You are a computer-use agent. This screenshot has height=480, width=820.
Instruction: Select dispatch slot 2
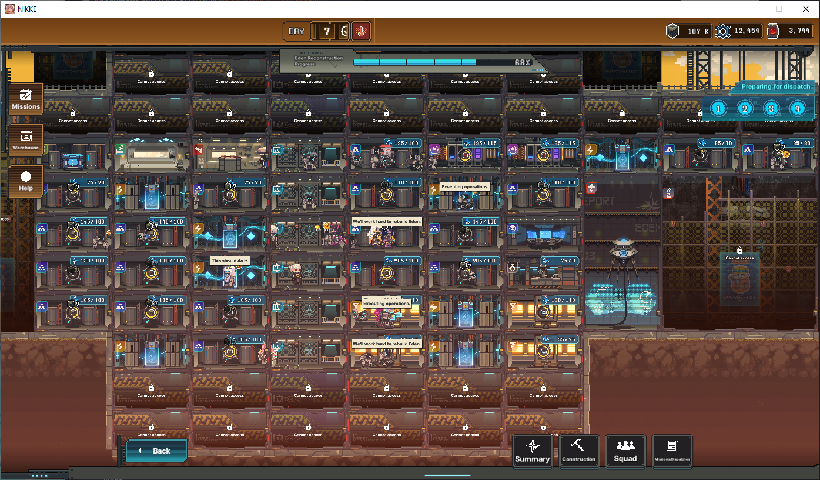coord(745,109)
